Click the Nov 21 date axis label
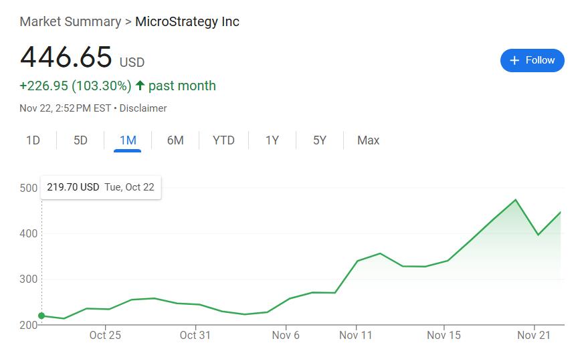This screenshot has height=351, width=580. (x=533, y=335)
